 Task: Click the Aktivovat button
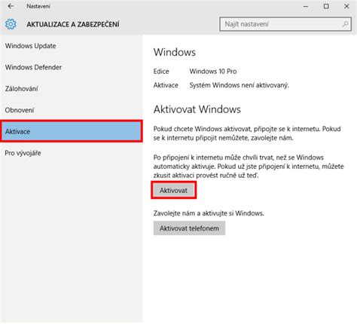173,191
